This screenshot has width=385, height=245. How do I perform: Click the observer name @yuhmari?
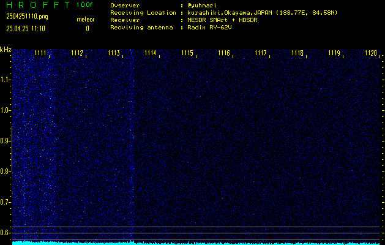click(202, 6)
